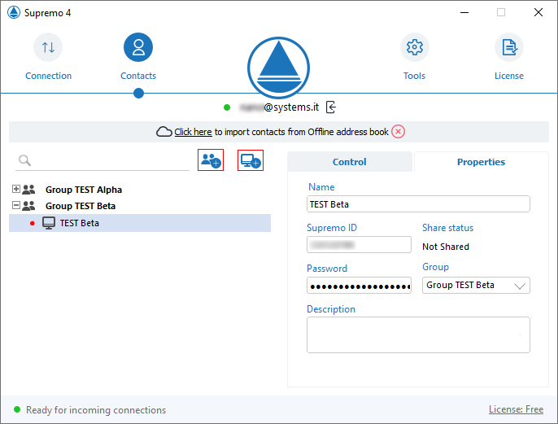Image resolution: width=558 pixels, height=424 pixels.
Task: Click the Supremo sailboat logo
Action: (279, 68)
